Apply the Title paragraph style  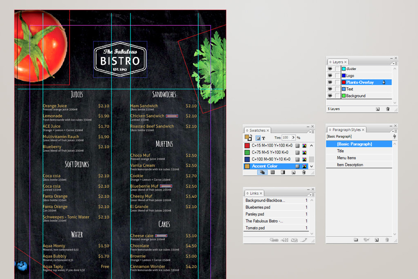click(x=359, y=151)
